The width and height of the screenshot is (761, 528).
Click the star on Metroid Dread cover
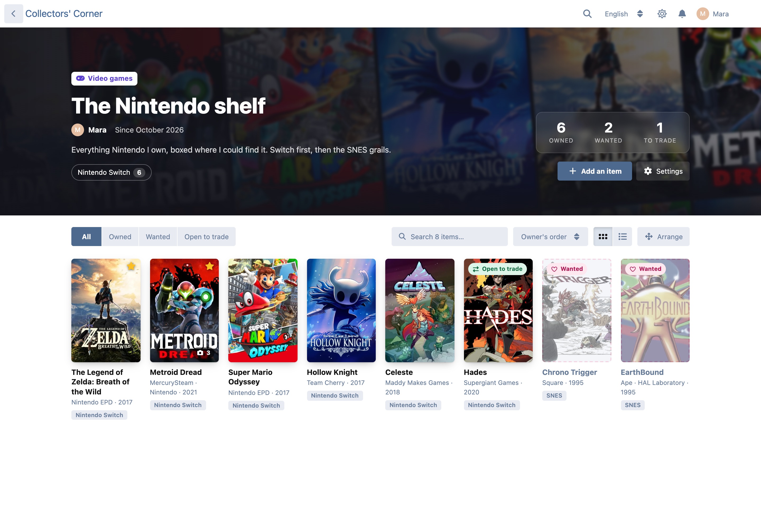point(210,266)
